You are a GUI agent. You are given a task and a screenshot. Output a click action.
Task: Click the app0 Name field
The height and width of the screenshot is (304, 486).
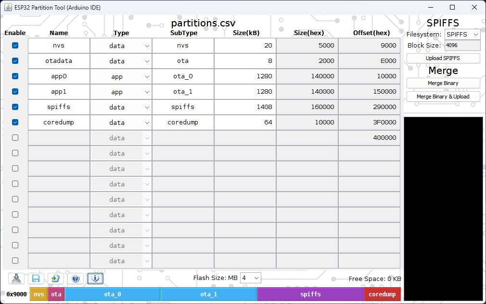[x=59, y=76]
